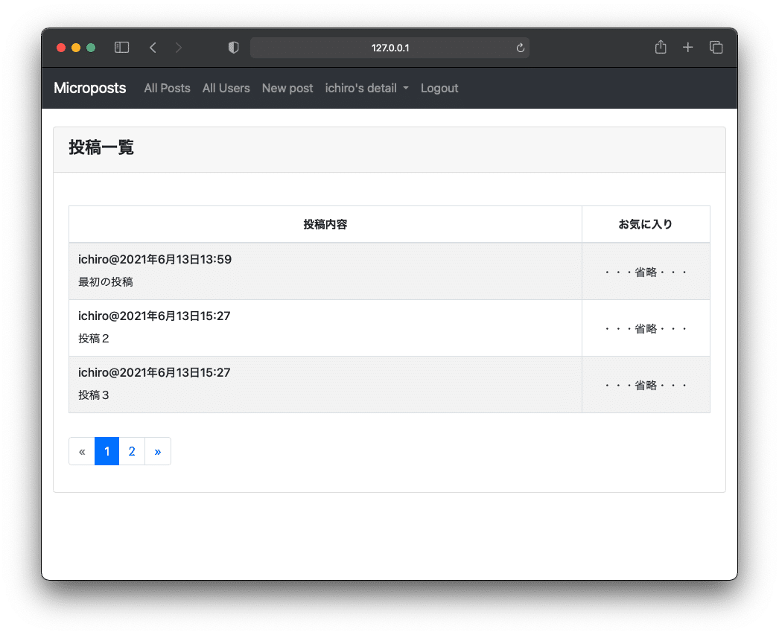The height and width of the screenshot is (635, 779).
Task: Select the post header ichiro@2021年6月13日13:59
Action: pyautogui.click(x=154, y=259)
